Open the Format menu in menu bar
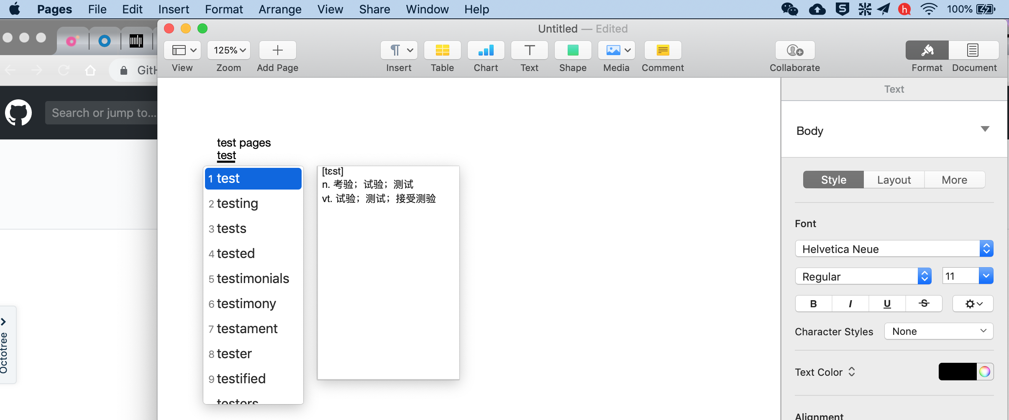Viewport: 1009px width, 420px height. pos(224,9)
